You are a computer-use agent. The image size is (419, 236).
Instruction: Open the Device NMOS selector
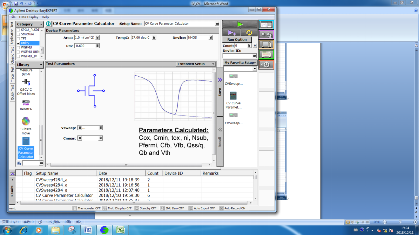tap(211, 38)
